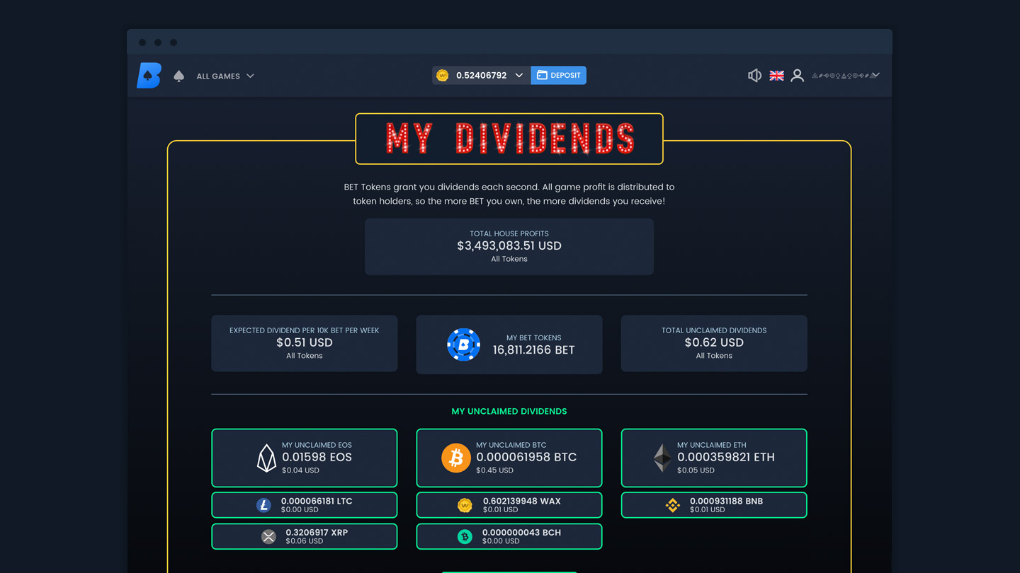The width and height of the screenshot is (1020, 573).
Task: Select the 0.3206917 XRP amount
Action: tap(317, 532)
